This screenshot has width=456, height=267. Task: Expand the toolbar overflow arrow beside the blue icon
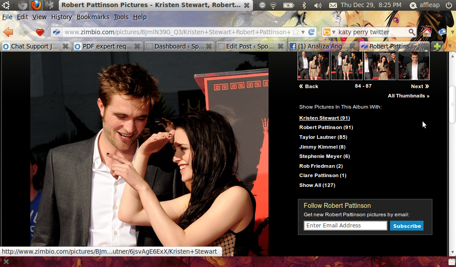click(452, 32)
